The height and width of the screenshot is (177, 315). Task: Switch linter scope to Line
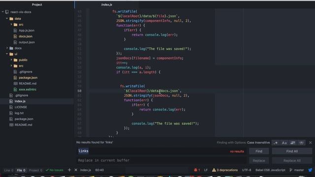pyautogui.click(x=9, y=170)
